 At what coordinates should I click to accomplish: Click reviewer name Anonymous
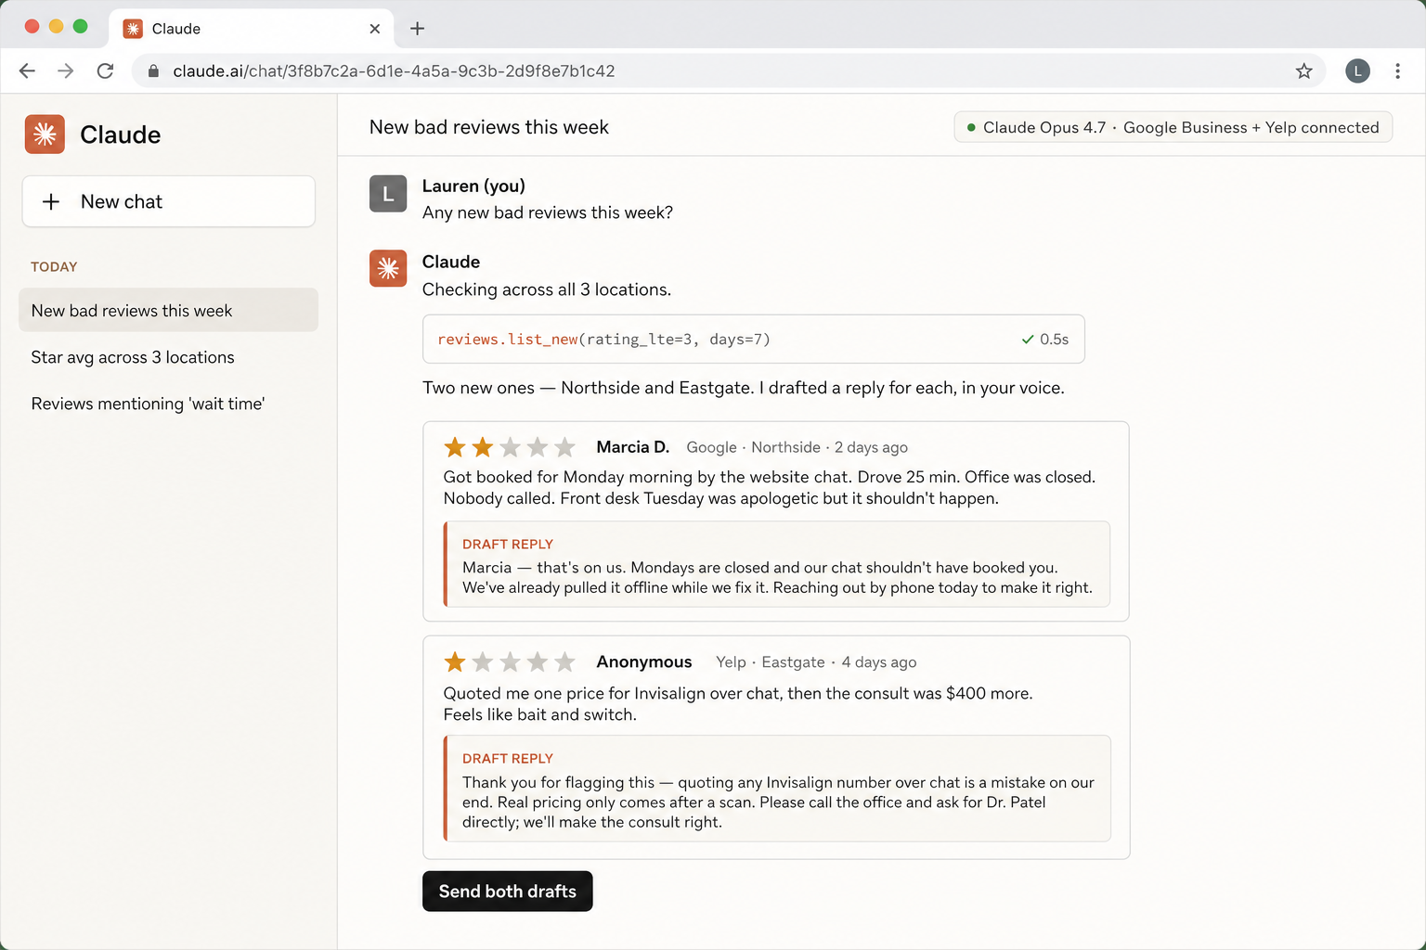point(643,661)
